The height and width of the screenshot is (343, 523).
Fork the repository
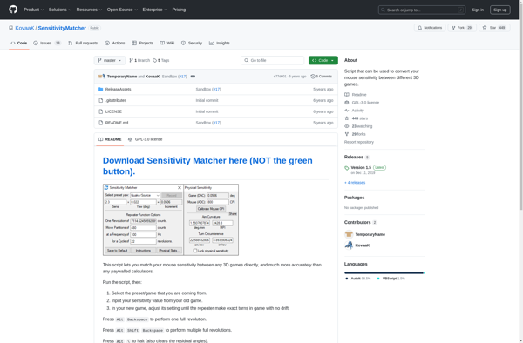tap(462, 28)
